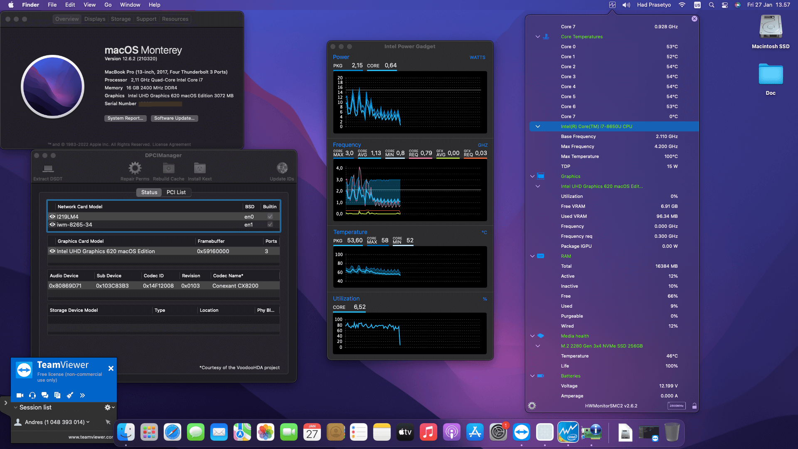This screenshot has height=449, width=798.
Task: Open System Preferences in the Dock
Action: tap(498, 432)
